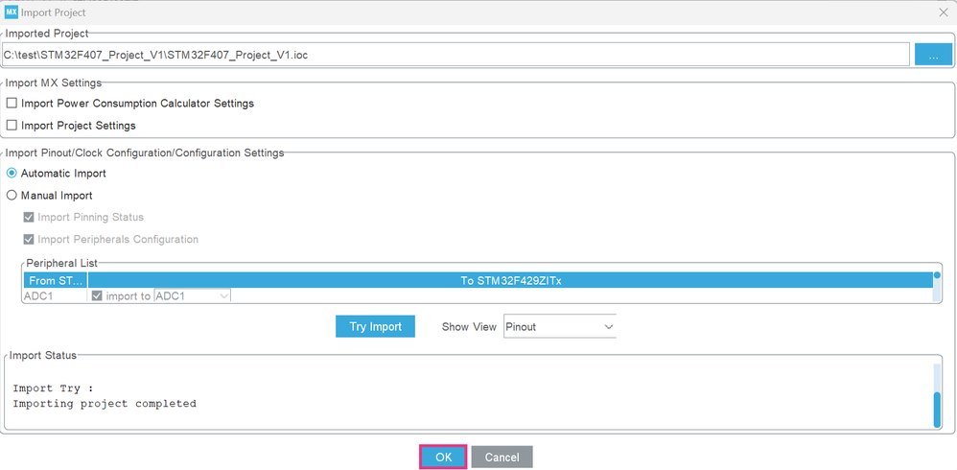
Task: Close the Import Project dialog
Action: (944, 12)
